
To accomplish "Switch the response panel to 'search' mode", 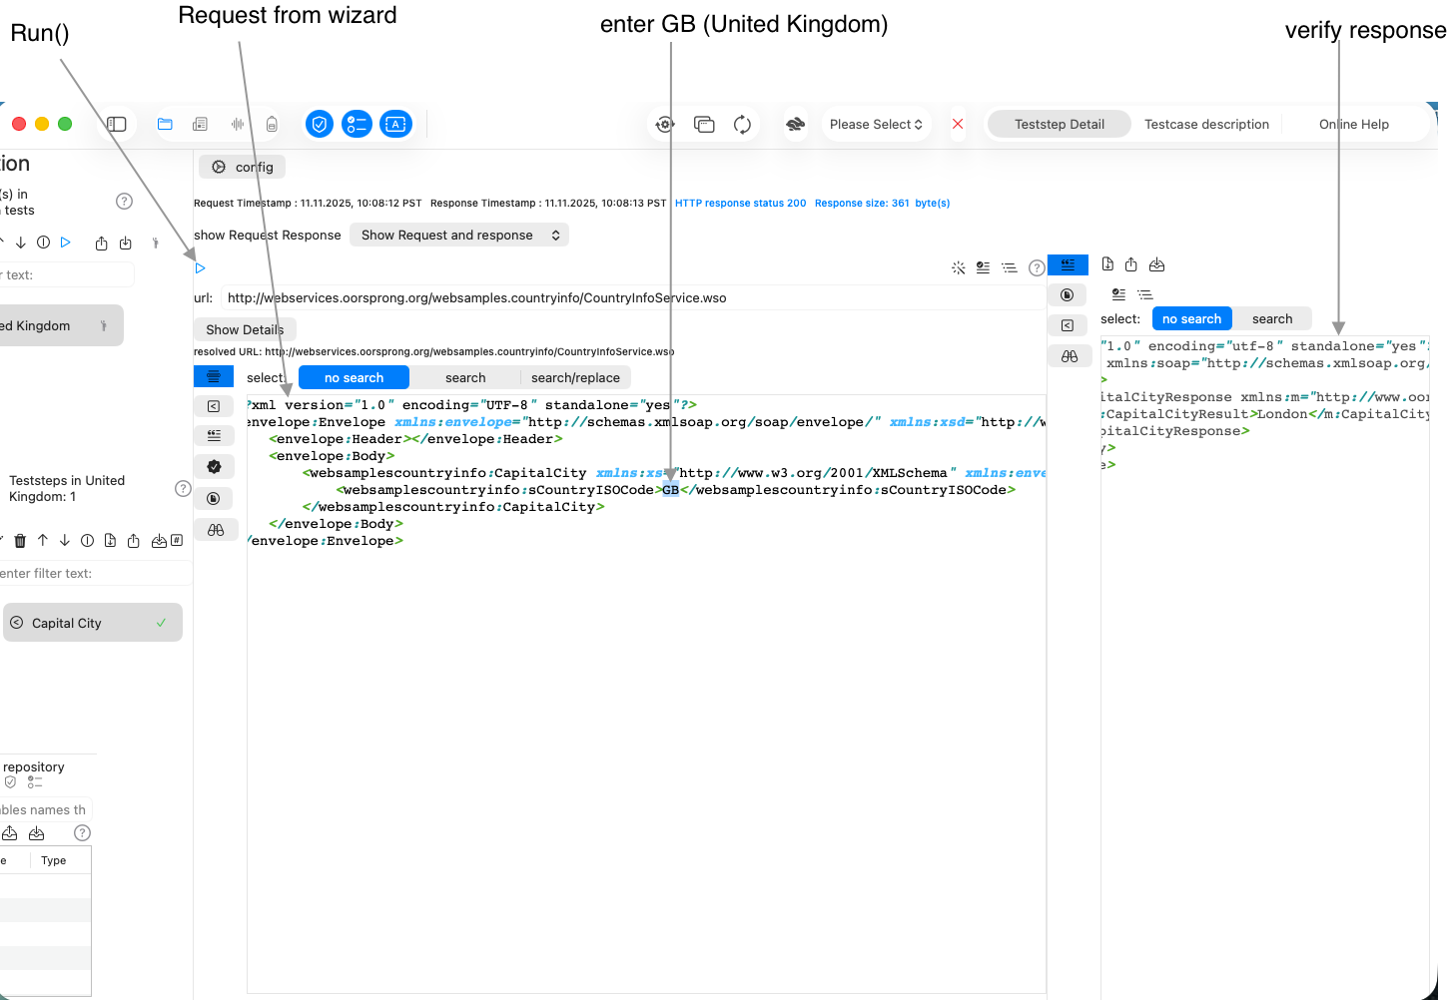I will point(1271,319).
